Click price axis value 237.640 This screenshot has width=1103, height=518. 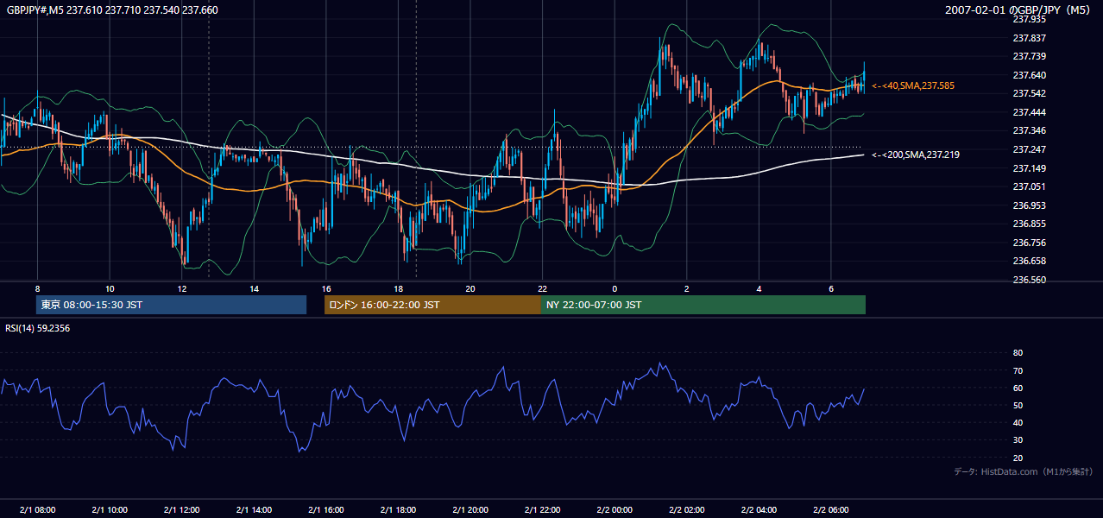coord(1029,75)
